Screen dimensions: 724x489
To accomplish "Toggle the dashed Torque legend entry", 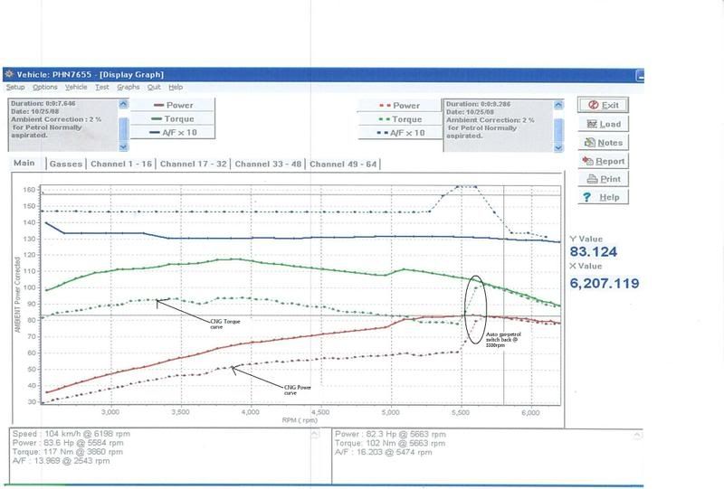I will [399, 119].
